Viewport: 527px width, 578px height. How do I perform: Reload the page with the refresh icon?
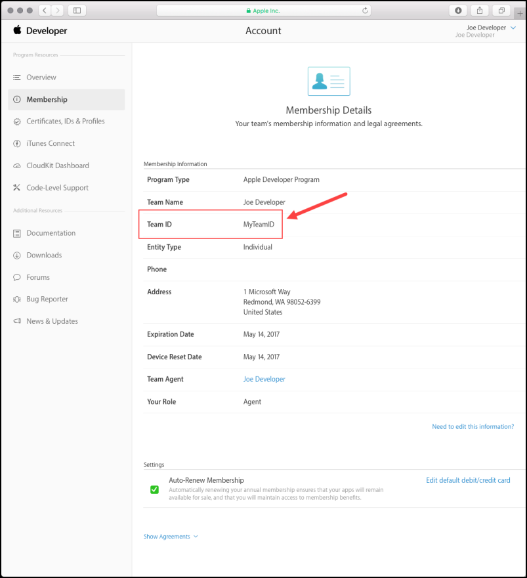click(x=365, y=11)
